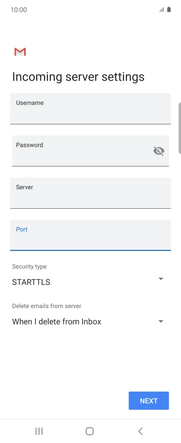Tap the NEXT button
181x443 pixels.
[149, 400]
